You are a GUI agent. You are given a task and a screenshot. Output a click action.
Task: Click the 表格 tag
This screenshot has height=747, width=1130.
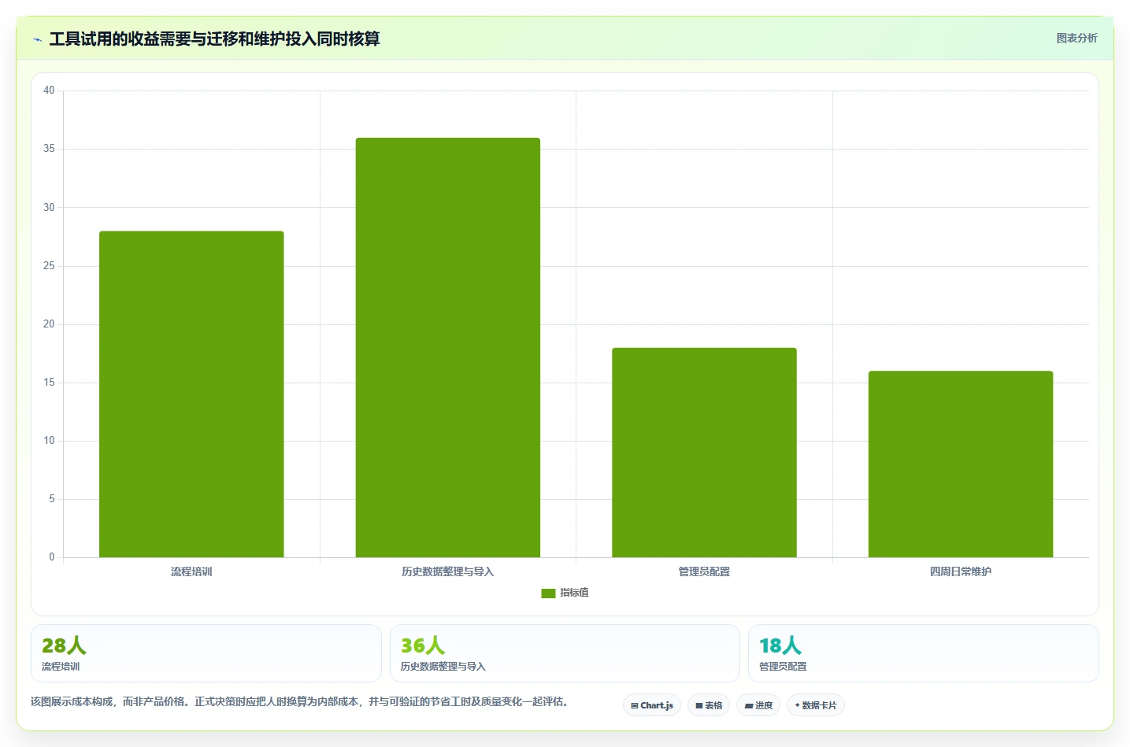(709, 705)
